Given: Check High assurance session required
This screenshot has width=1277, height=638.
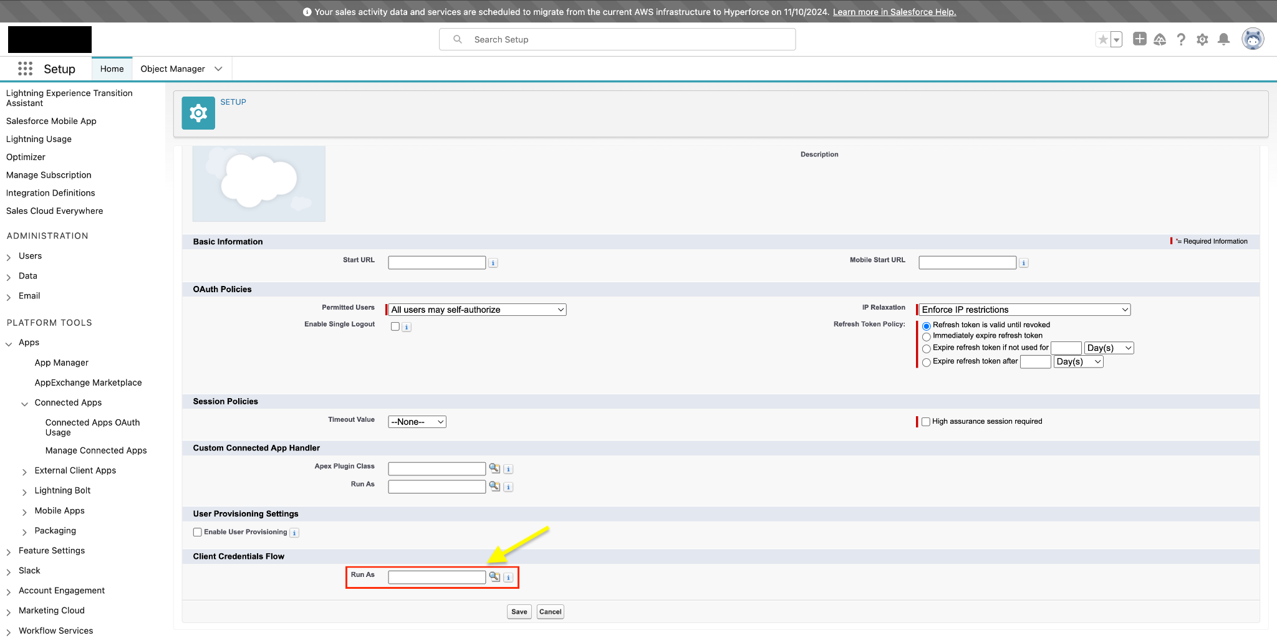Looking at the screenshot, I should 926,422.
